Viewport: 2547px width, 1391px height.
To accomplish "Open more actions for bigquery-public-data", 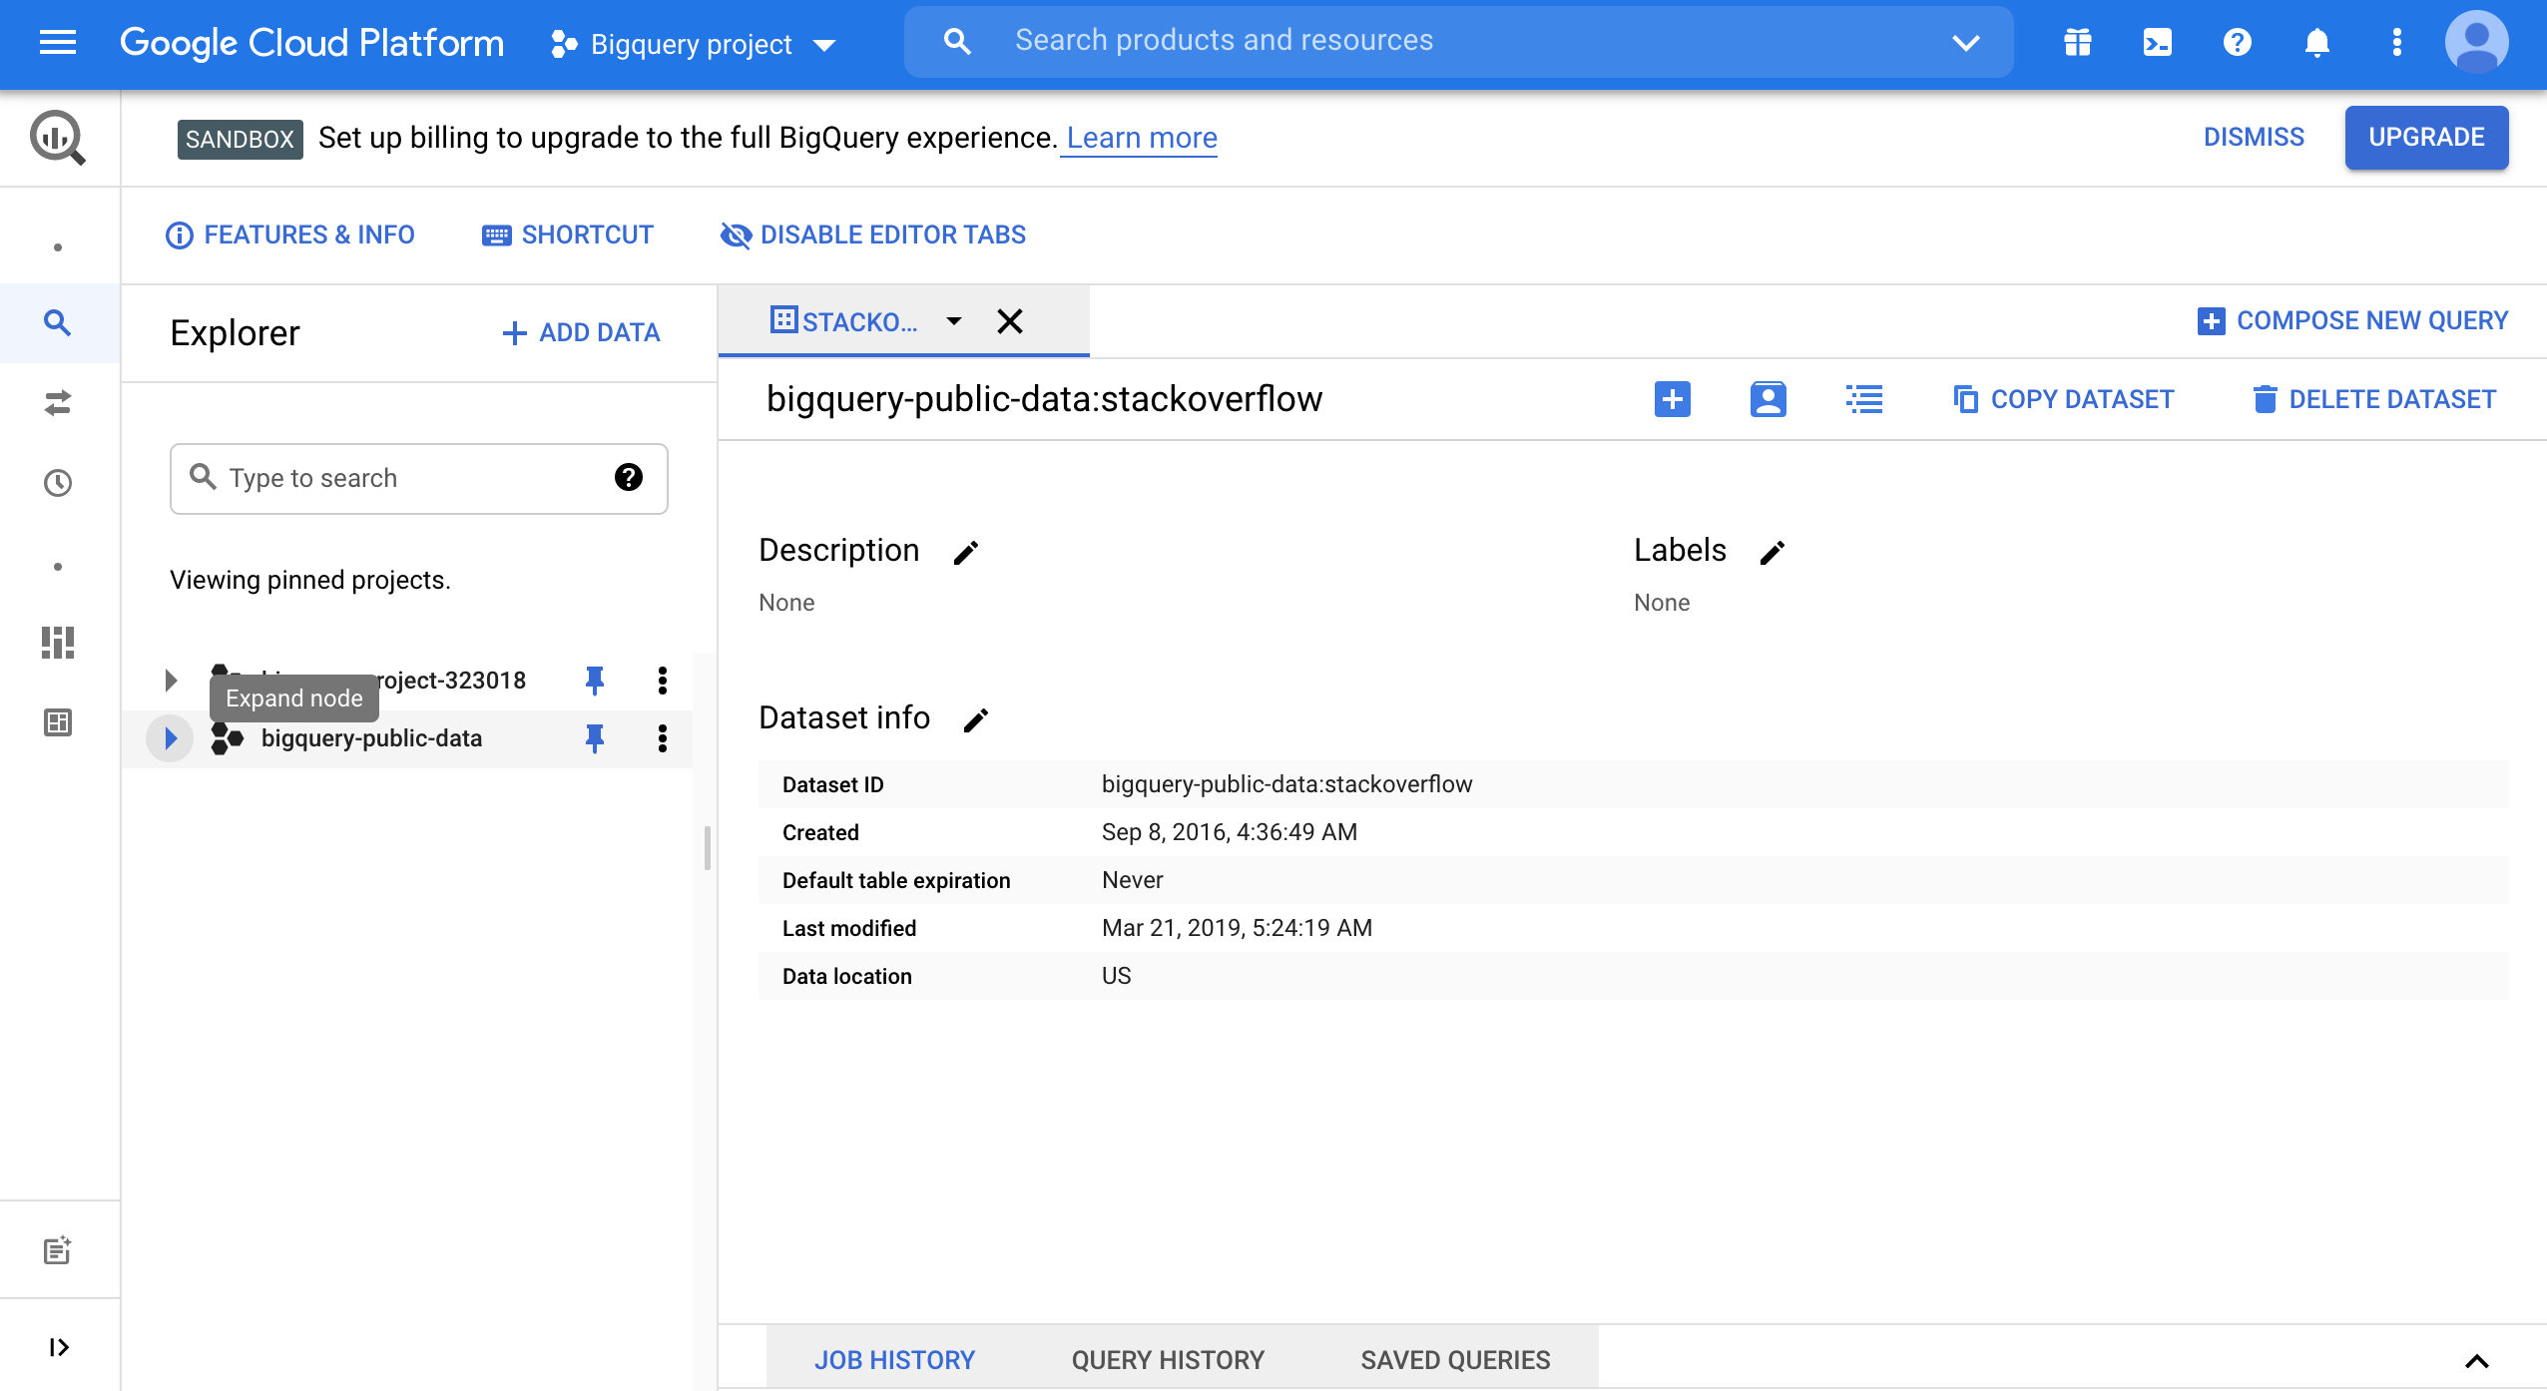I will click(x=663, y=738).
